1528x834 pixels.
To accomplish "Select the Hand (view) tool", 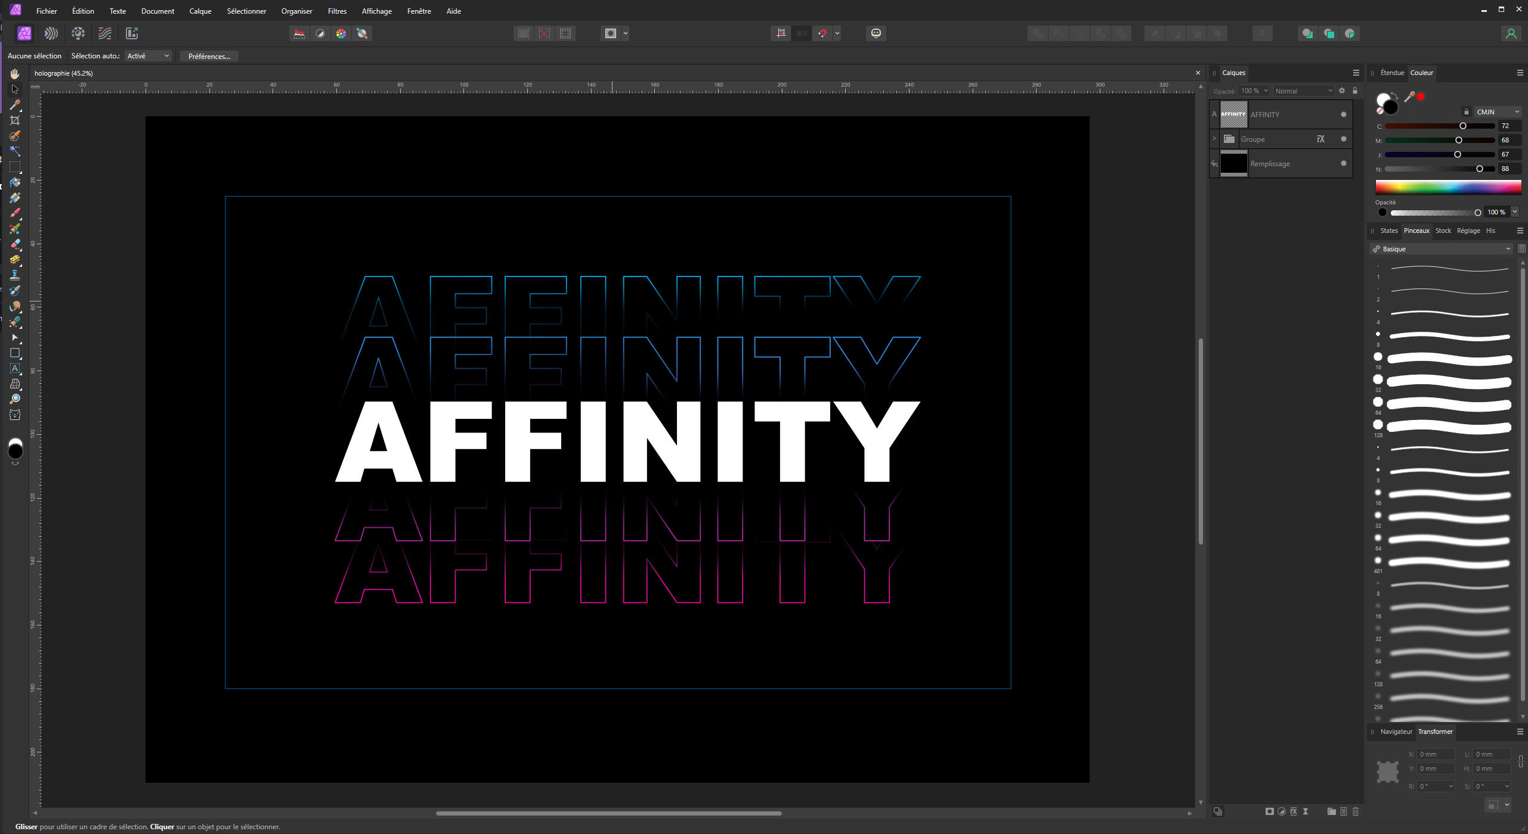I will click(x=15, y=74).
